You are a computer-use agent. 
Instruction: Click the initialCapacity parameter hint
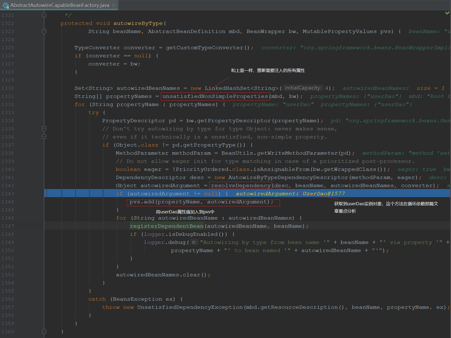(303, 88)
